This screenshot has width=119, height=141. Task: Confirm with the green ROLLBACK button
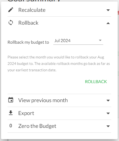96,82
